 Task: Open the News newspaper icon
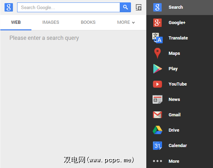pos(157,99)
